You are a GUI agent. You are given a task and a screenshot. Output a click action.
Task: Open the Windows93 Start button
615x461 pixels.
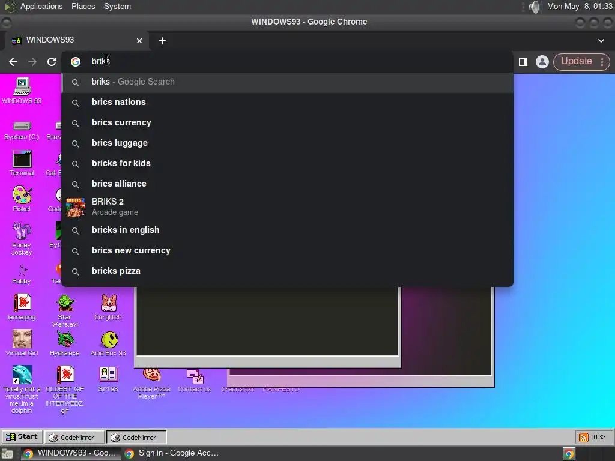tap(22, 437)
